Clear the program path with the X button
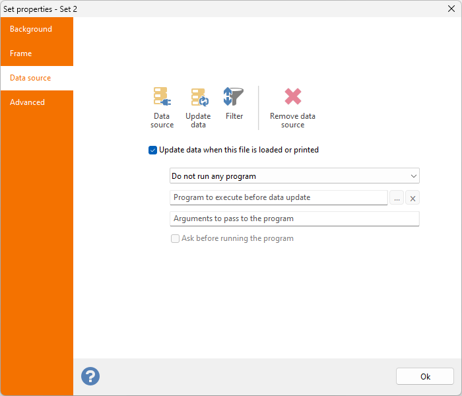This screenshot has height=396, width=462. 412,198
